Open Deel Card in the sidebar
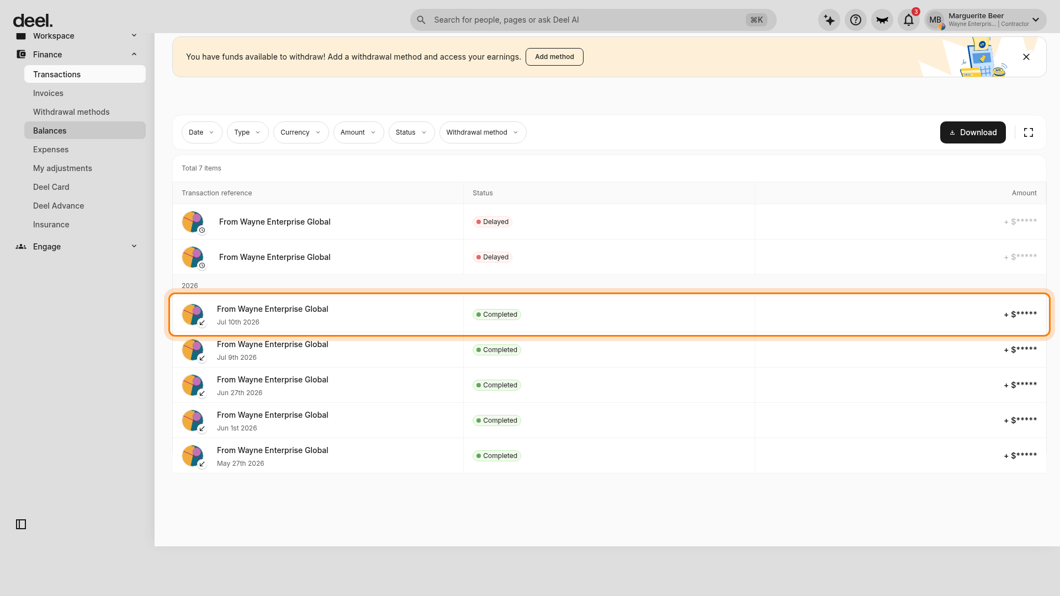Viewport: 1060px width, 596px height. [x=85, y=187]
